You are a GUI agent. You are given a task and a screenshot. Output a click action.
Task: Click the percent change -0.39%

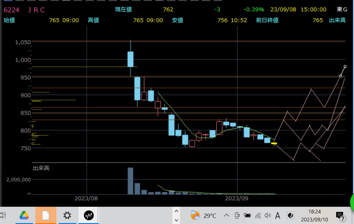(254, 9)
